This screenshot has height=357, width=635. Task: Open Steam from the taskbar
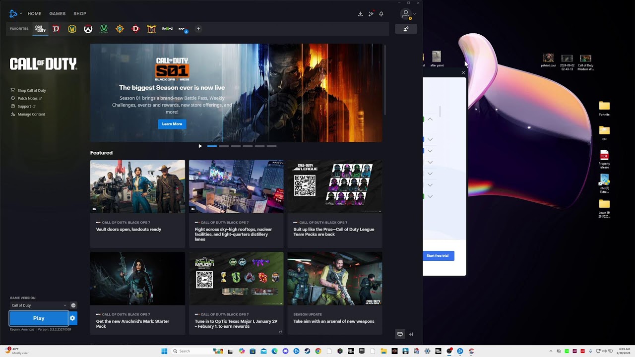307,351
